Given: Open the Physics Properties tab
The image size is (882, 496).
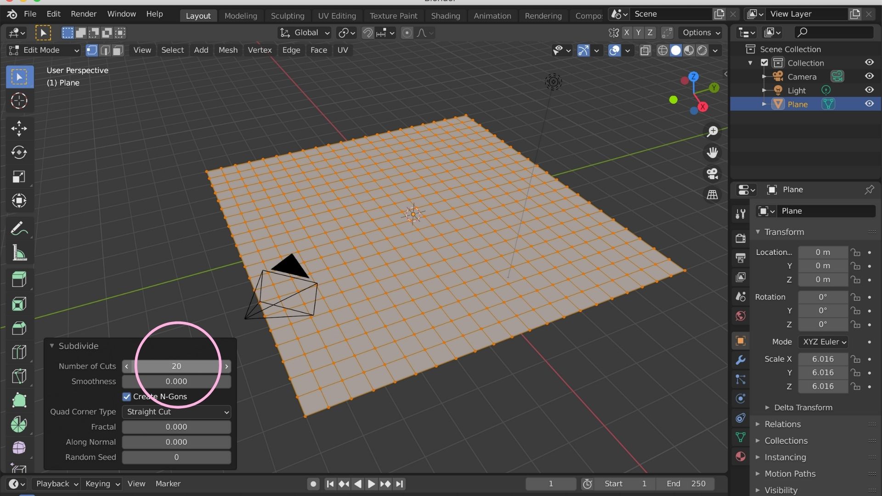Looking at the screenshot, I should 740,399.
